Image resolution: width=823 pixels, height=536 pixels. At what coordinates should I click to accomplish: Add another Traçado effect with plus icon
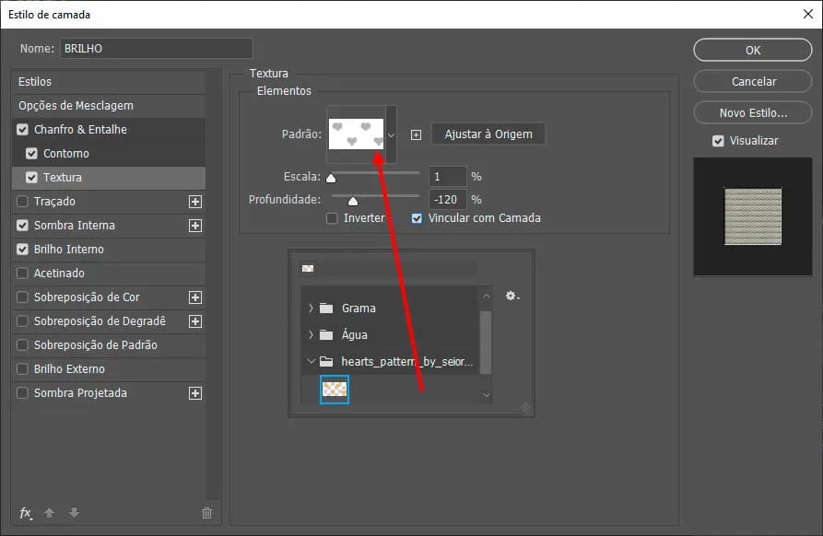pyautogui.click(x=195, y=202)
